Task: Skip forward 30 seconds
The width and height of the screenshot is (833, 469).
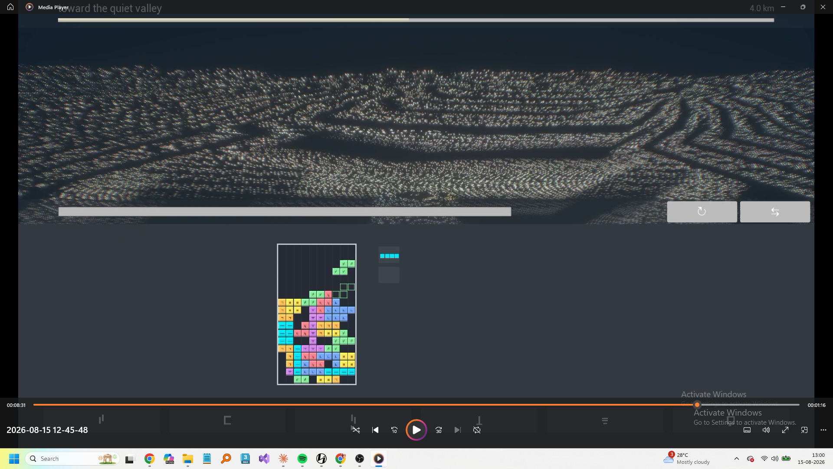Action: click(x=439, y=430)
